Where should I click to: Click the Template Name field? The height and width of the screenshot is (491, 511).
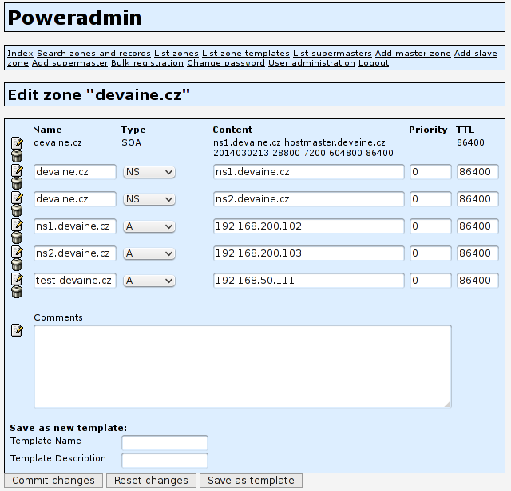pos(164,443)
